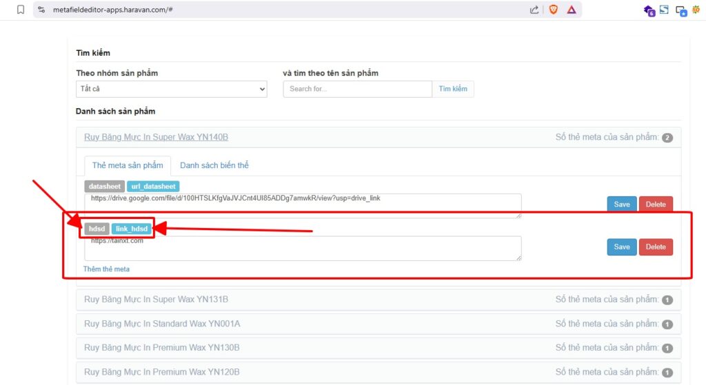Expand the Standard Wax YN001A product row
This screenshot has width=706, height=385.
tap(162, 324)
